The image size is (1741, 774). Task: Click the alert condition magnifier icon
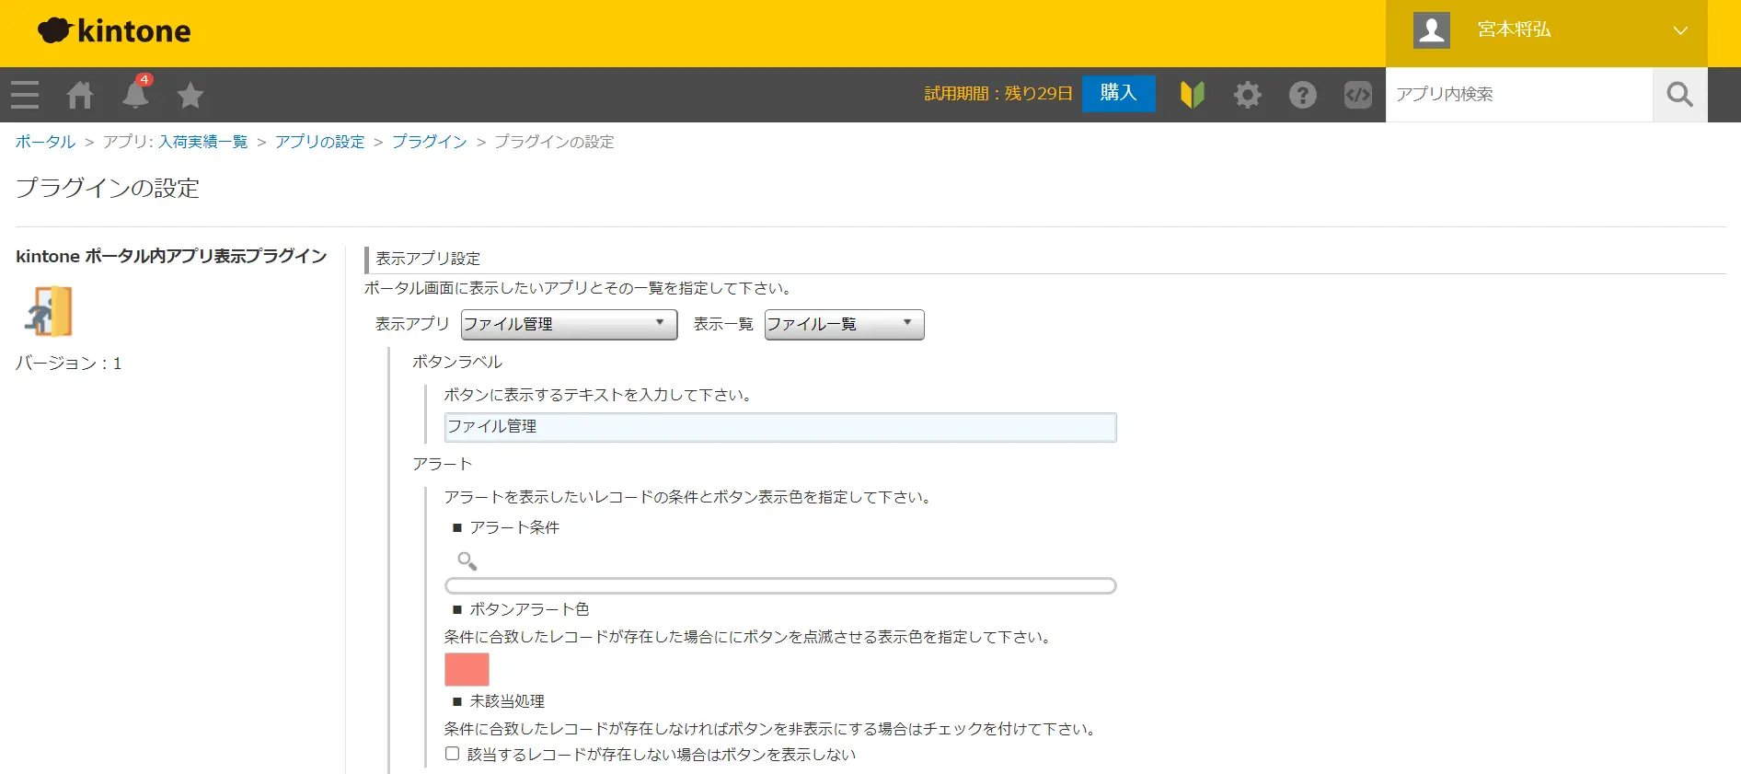click(467, 560)
